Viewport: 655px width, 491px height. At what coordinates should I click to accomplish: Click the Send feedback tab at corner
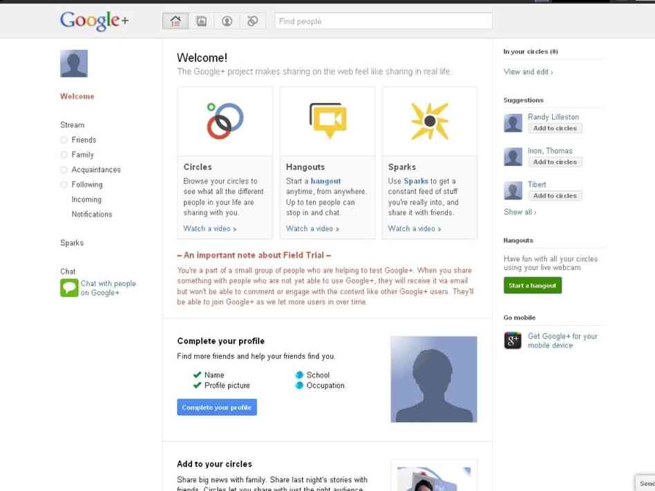pyautogui.click(x=645, y=483)
